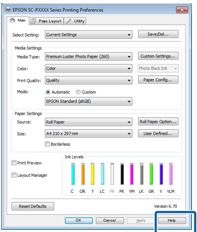
Task: Open Paper Config... dialog
Action: pos(158,80)
